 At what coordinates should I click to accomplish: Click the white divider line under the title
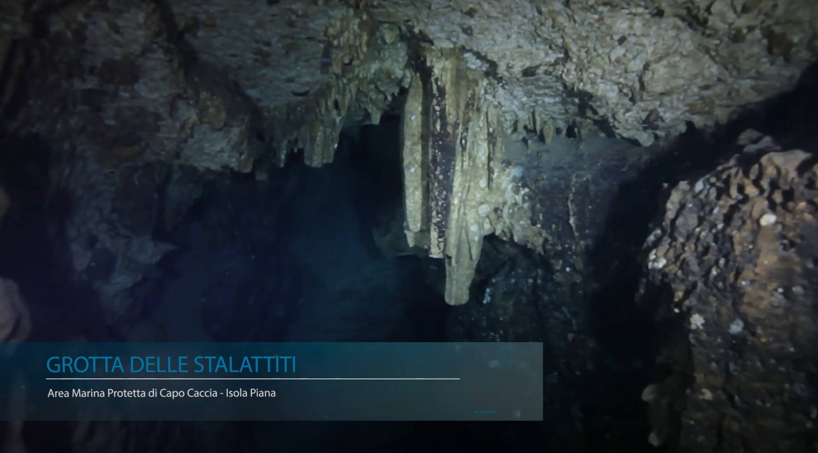click(253, 379)
